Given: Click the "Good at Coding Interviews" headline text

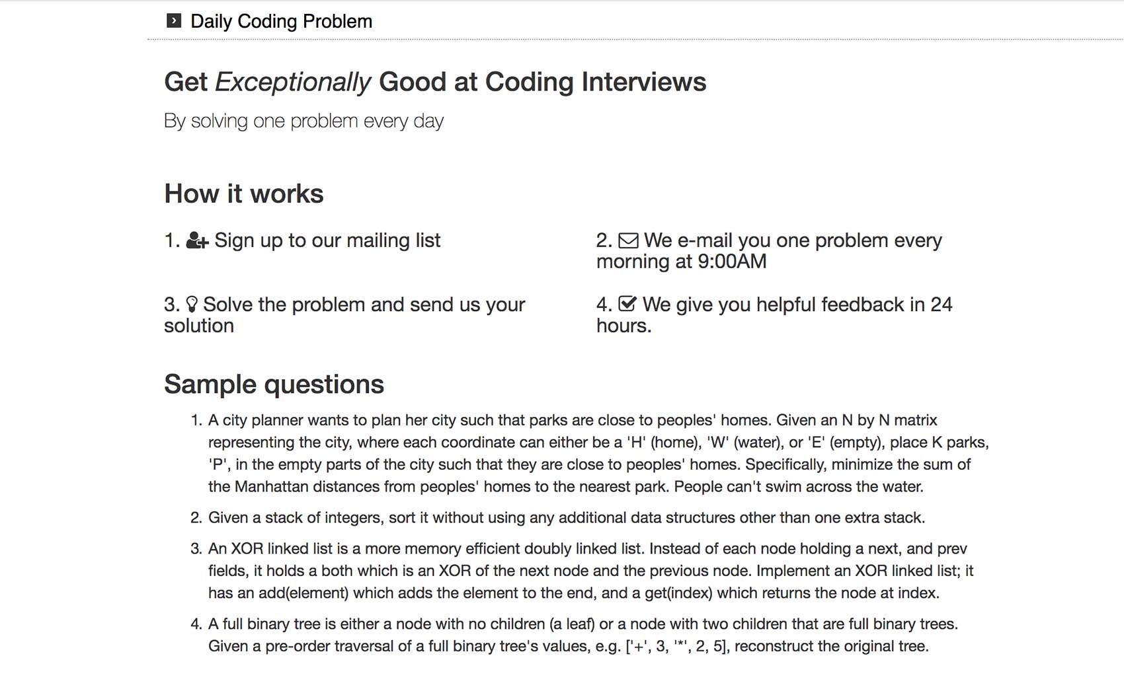Looking at the screenshot, I should (x=542, y=82).
